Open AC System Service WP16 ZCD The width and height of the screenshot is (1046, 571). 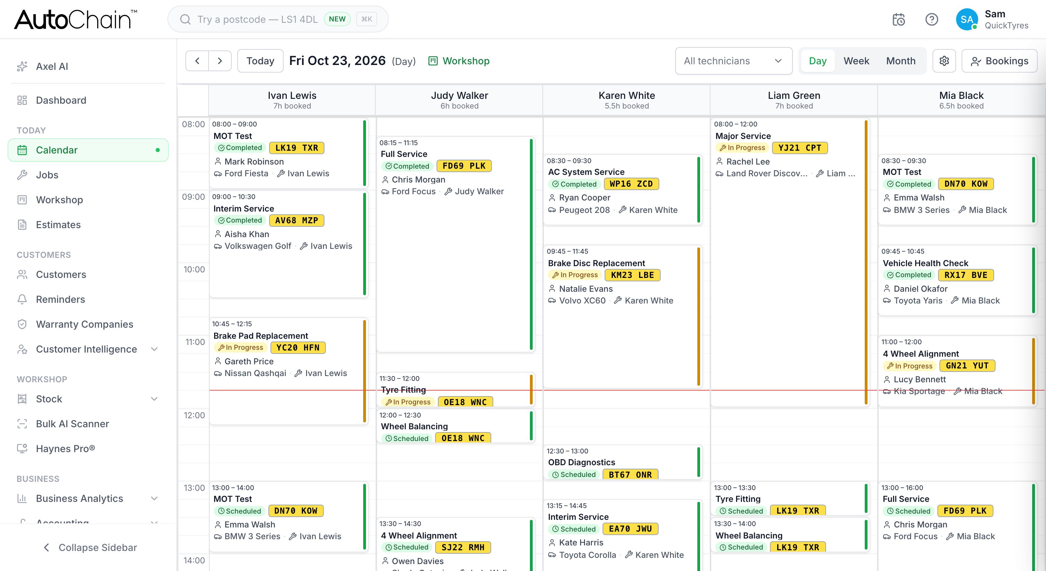pyautogui.click(x=623, y=189)
